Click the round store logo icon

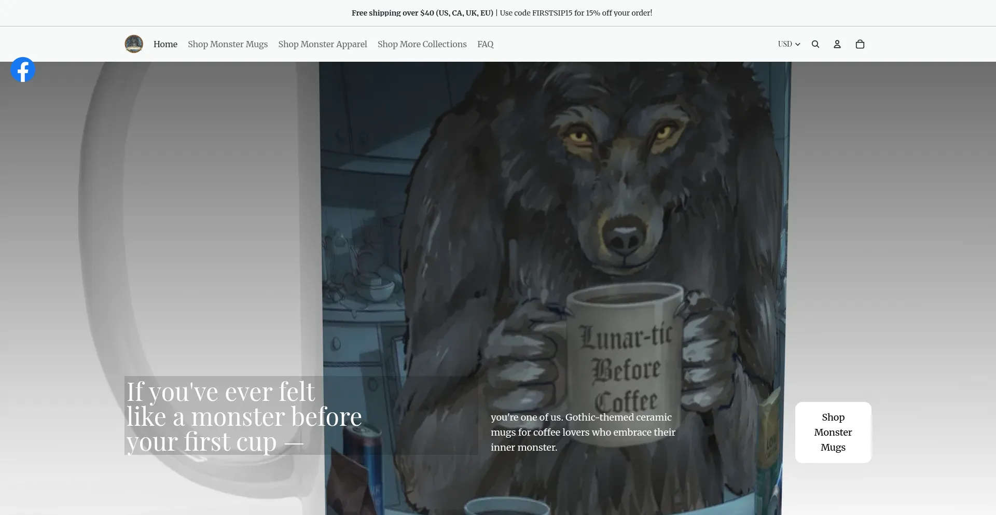(x=134, y=44)
